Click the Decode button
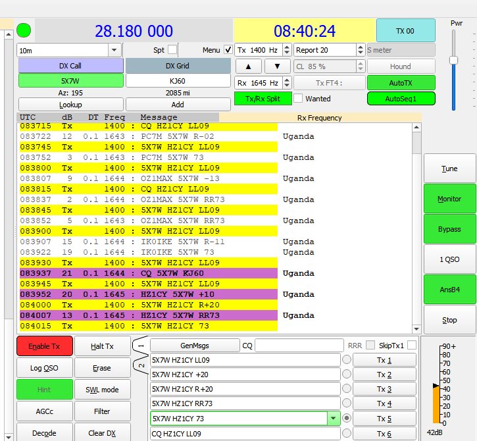 (45, 432)
